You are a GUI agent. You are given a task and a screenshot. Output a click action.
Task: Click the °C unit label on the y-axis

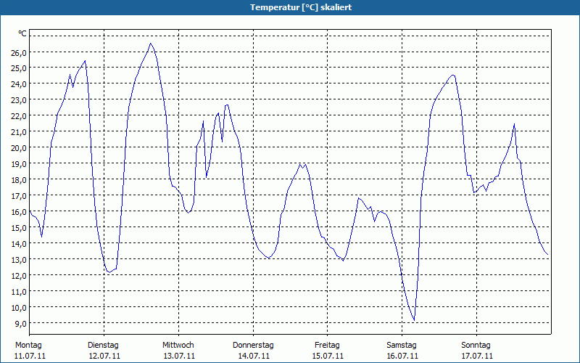click(x=22, y=33)
